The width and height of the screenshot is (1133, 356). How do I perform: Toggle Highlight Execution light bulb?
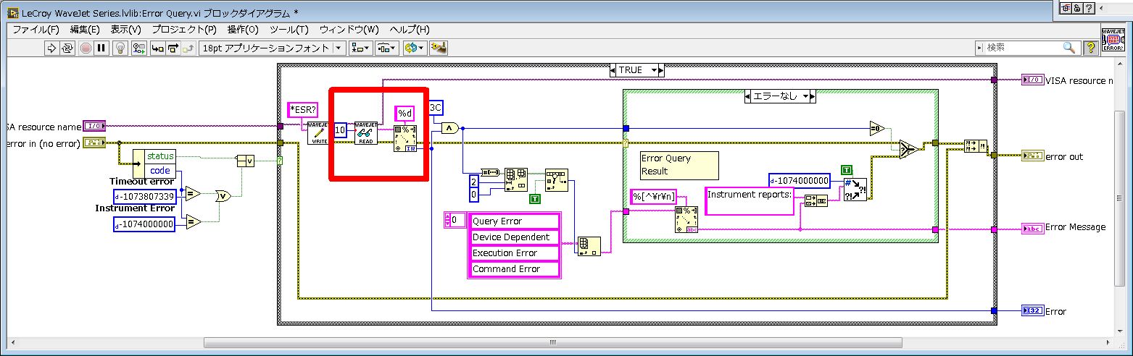point(121,48)
